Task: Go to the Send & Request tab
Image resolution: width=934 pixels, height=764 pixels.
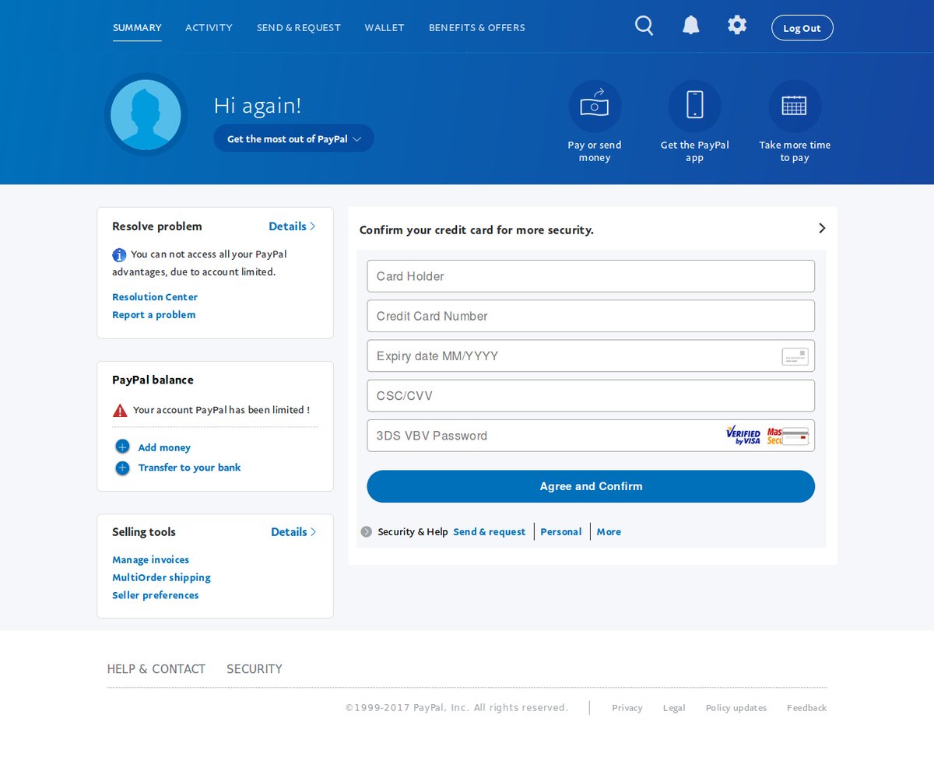Action: [299, 27]
